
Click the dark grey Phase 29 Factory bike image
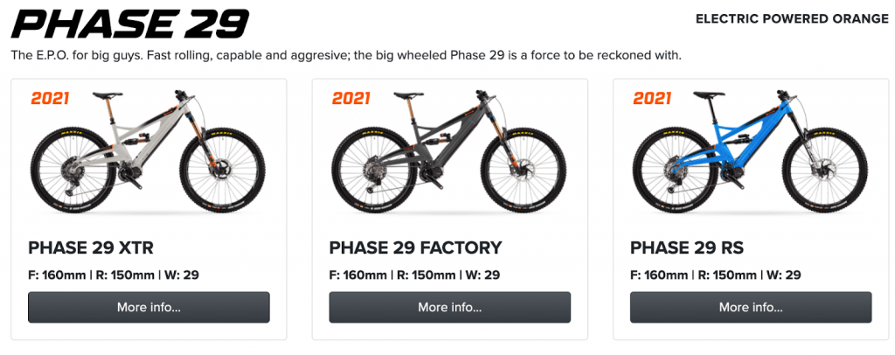coord(449,151)
